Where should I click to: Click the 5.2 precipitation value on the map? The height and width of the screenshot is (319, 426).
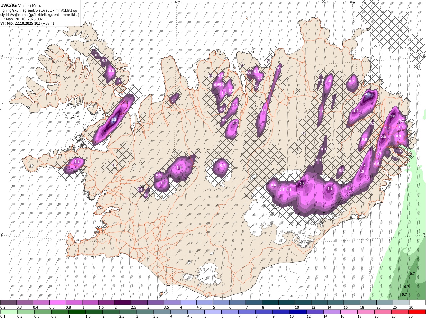tap(114, 120)
